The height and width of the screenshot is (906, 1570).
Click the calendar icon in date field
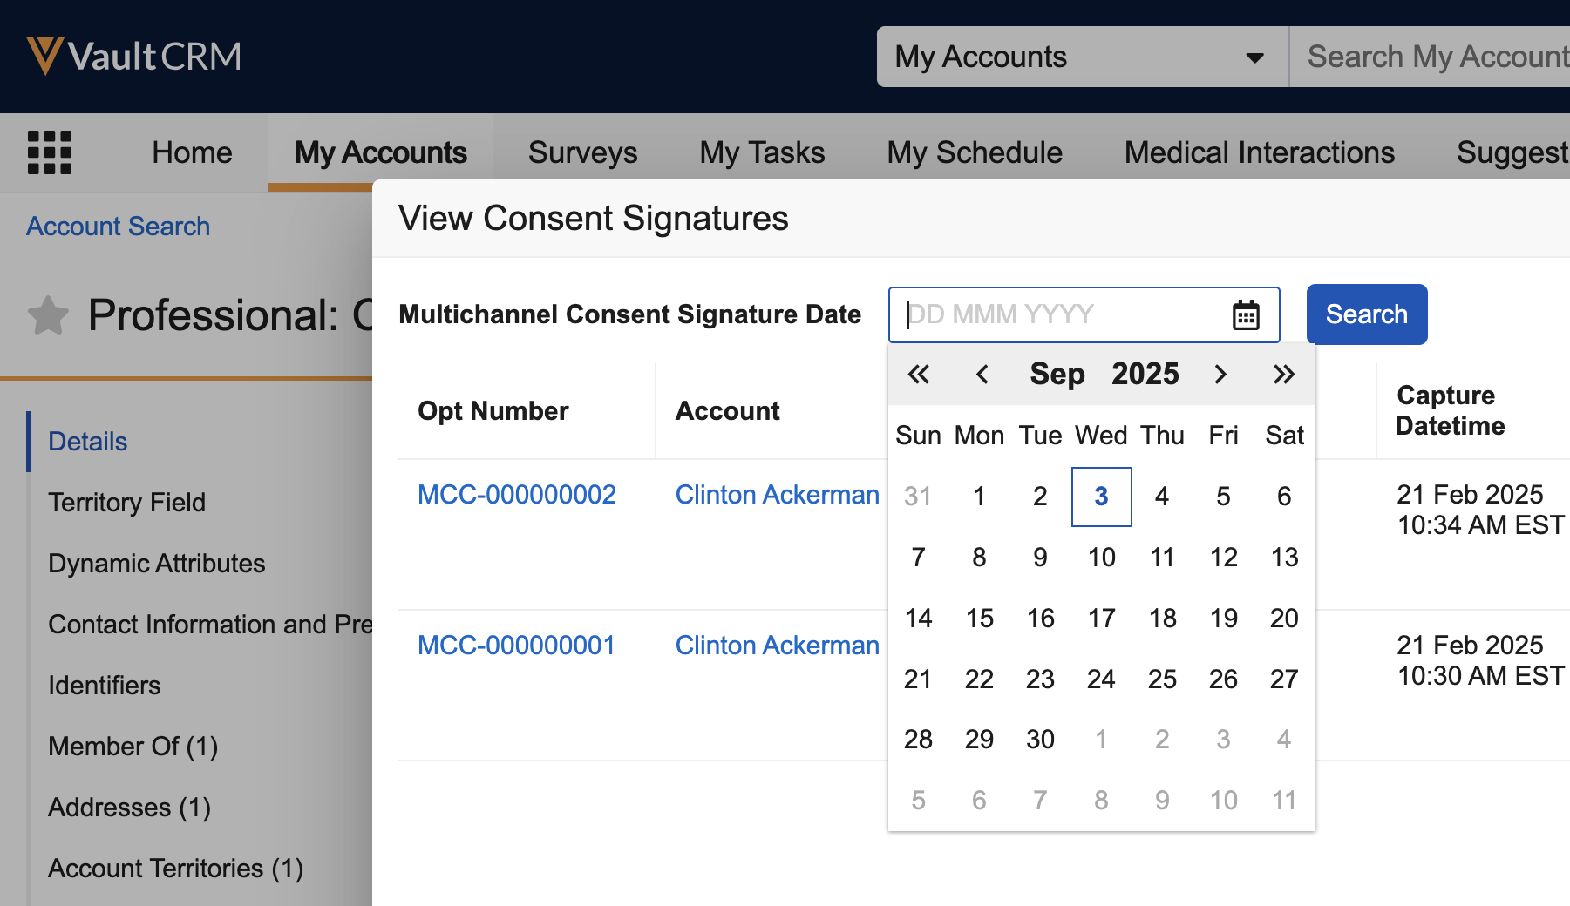(1246, 314)
